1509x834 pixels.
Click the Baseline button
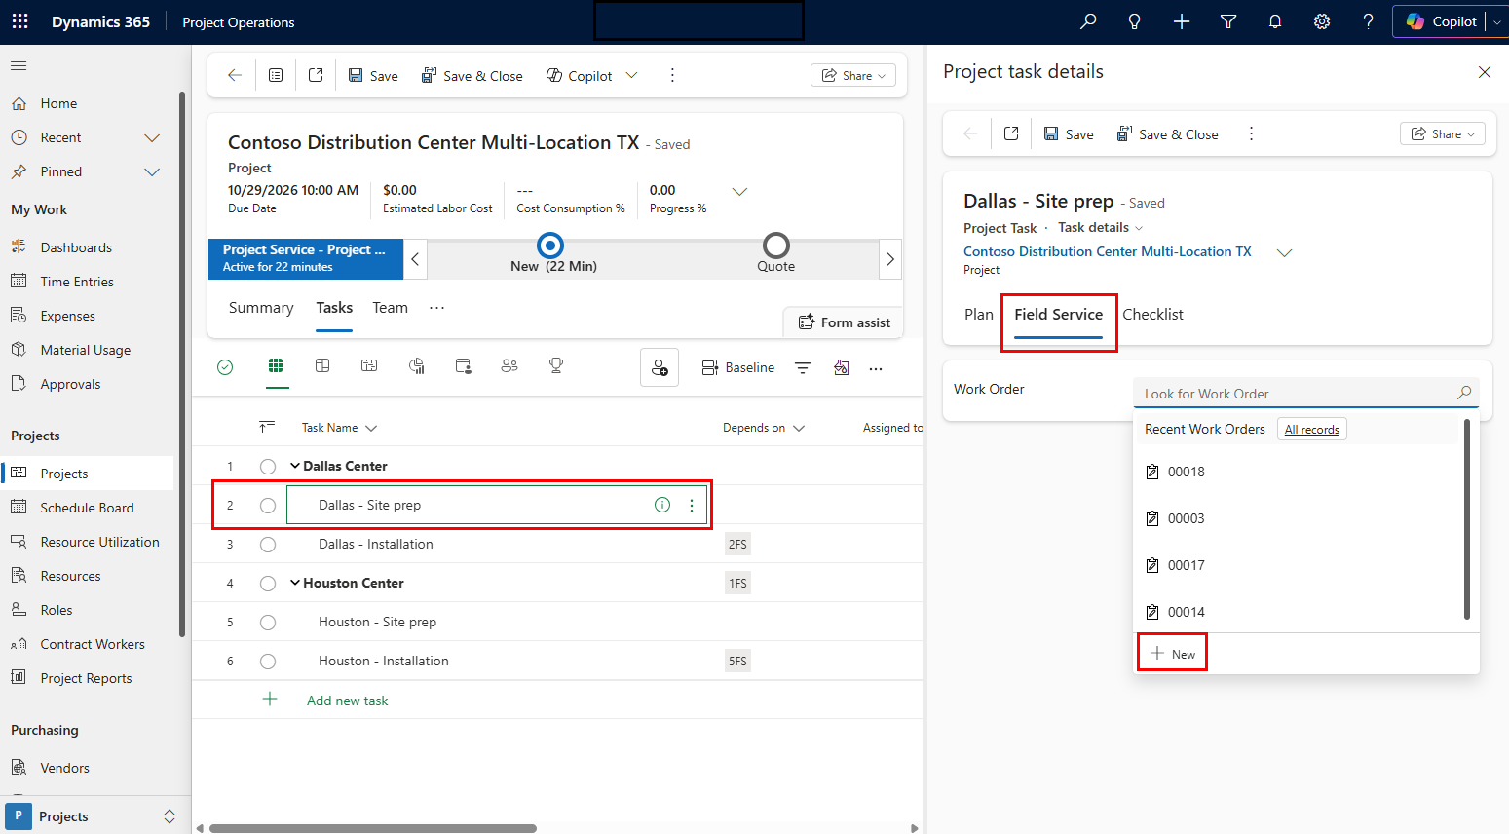pos(738,367)
